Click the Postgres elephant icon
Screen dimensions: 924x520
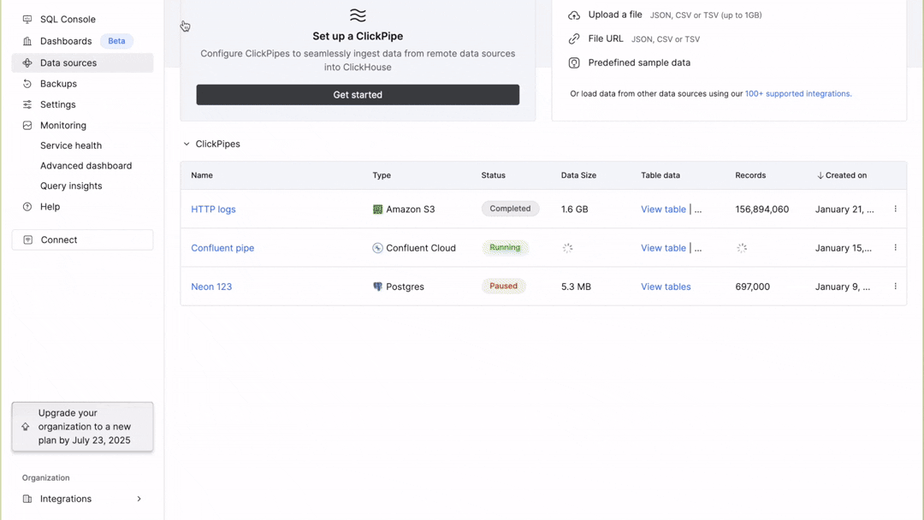click(377, 287)
